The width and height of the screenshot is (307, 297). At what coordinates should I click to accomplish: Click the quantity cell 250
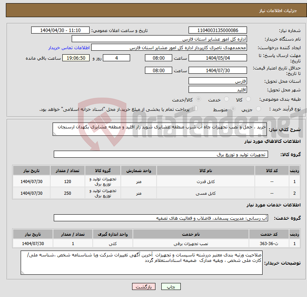pos(67,193)
